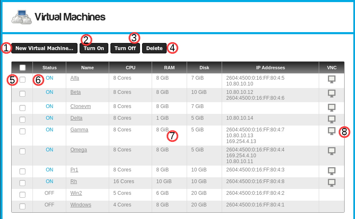Click the Virtual Machines page title
Image resolution: width=355 pixels, height=219 pixels.
tap(70, 17)
